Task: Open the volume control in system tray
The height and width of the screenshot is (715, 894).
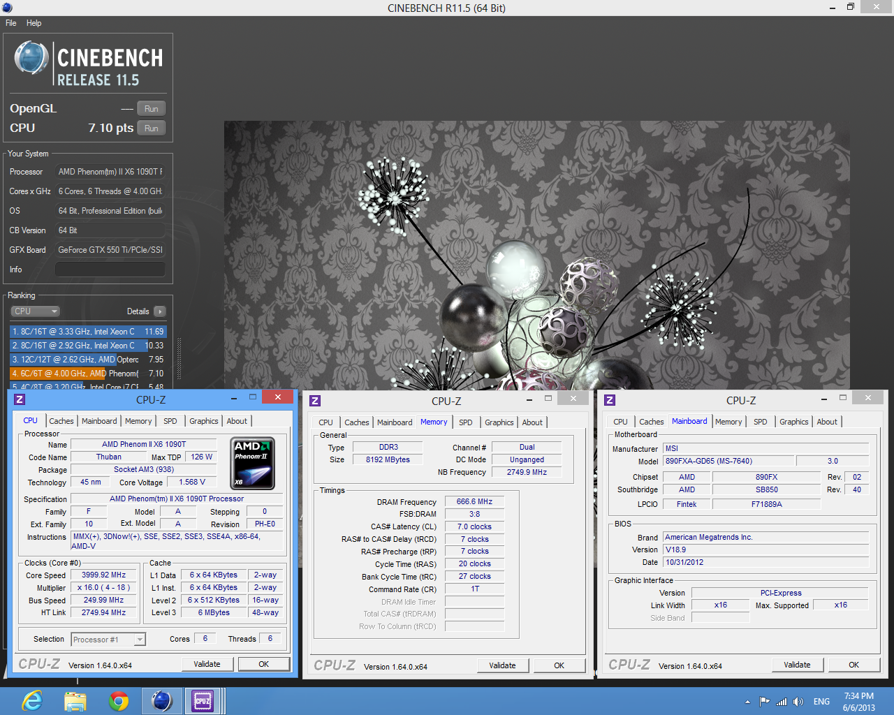Action: [798, 702]
